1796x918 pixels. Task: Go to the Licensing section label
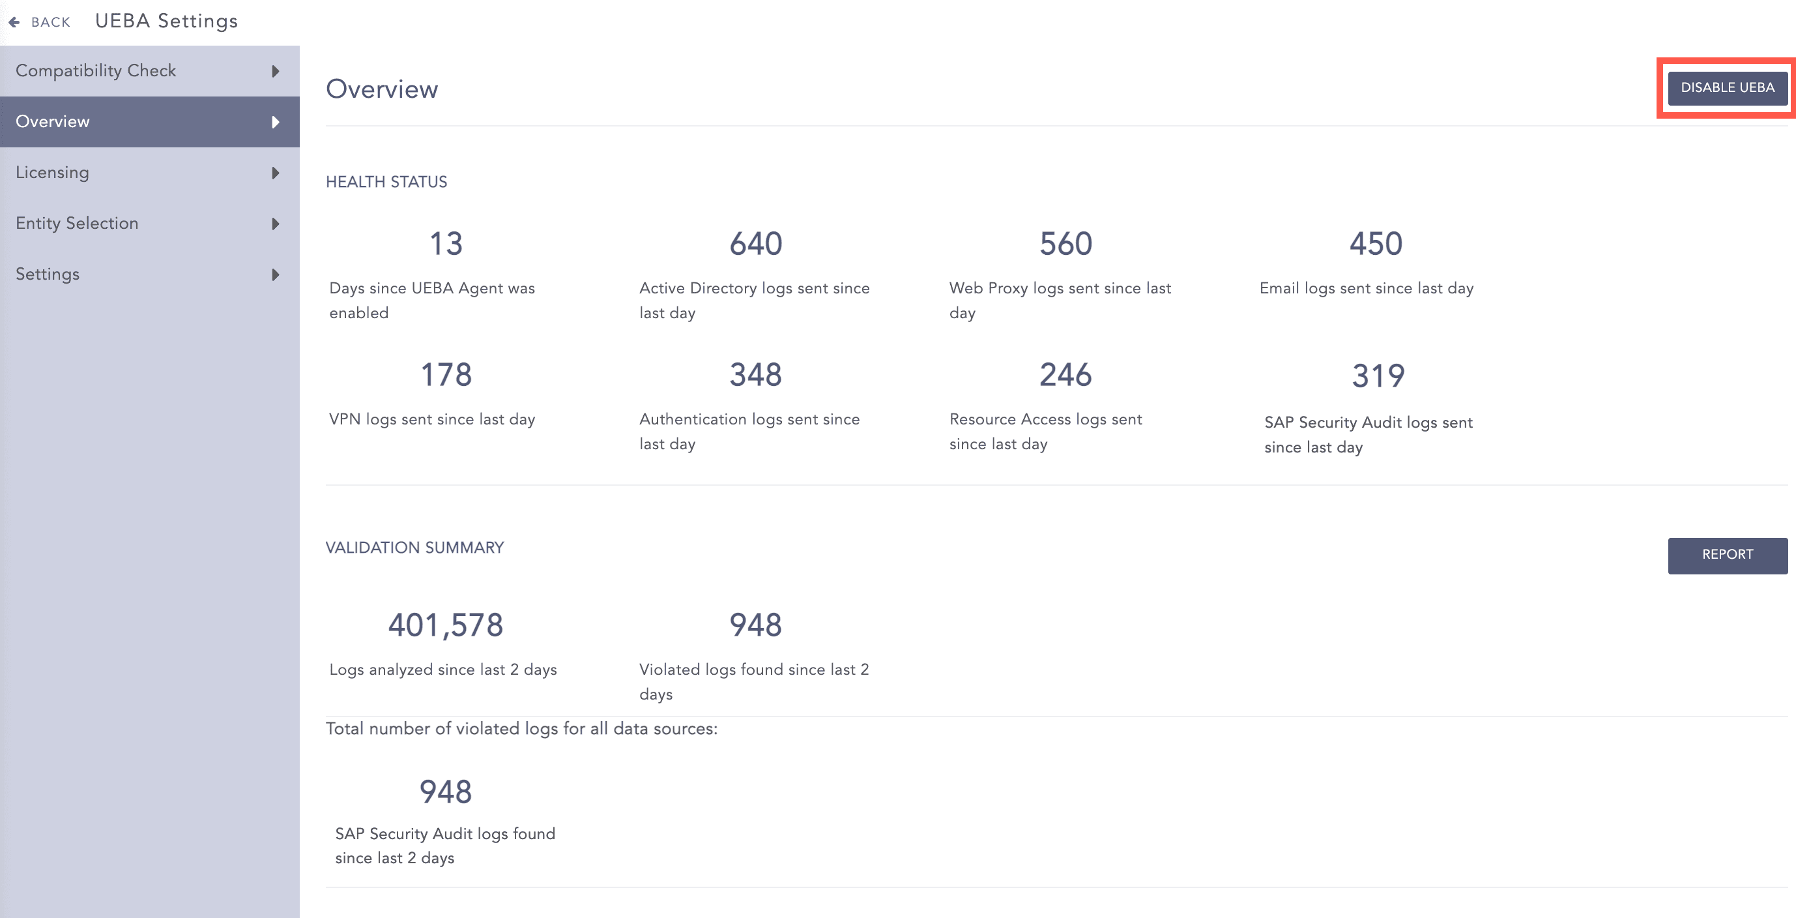[52, 172]
